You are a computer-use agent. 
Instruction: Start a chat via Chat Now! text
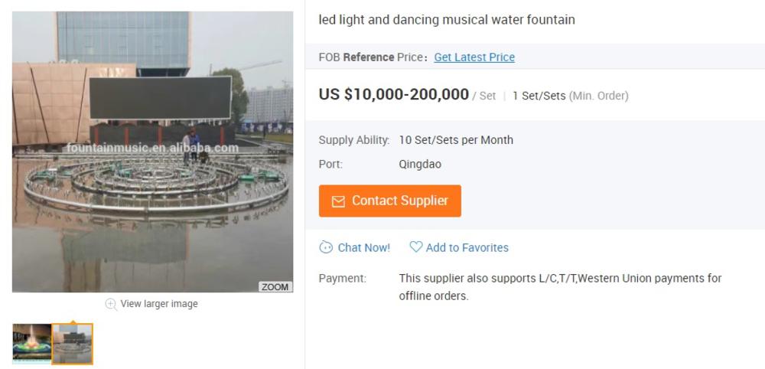pyautogui.click(x=363, y=247)
